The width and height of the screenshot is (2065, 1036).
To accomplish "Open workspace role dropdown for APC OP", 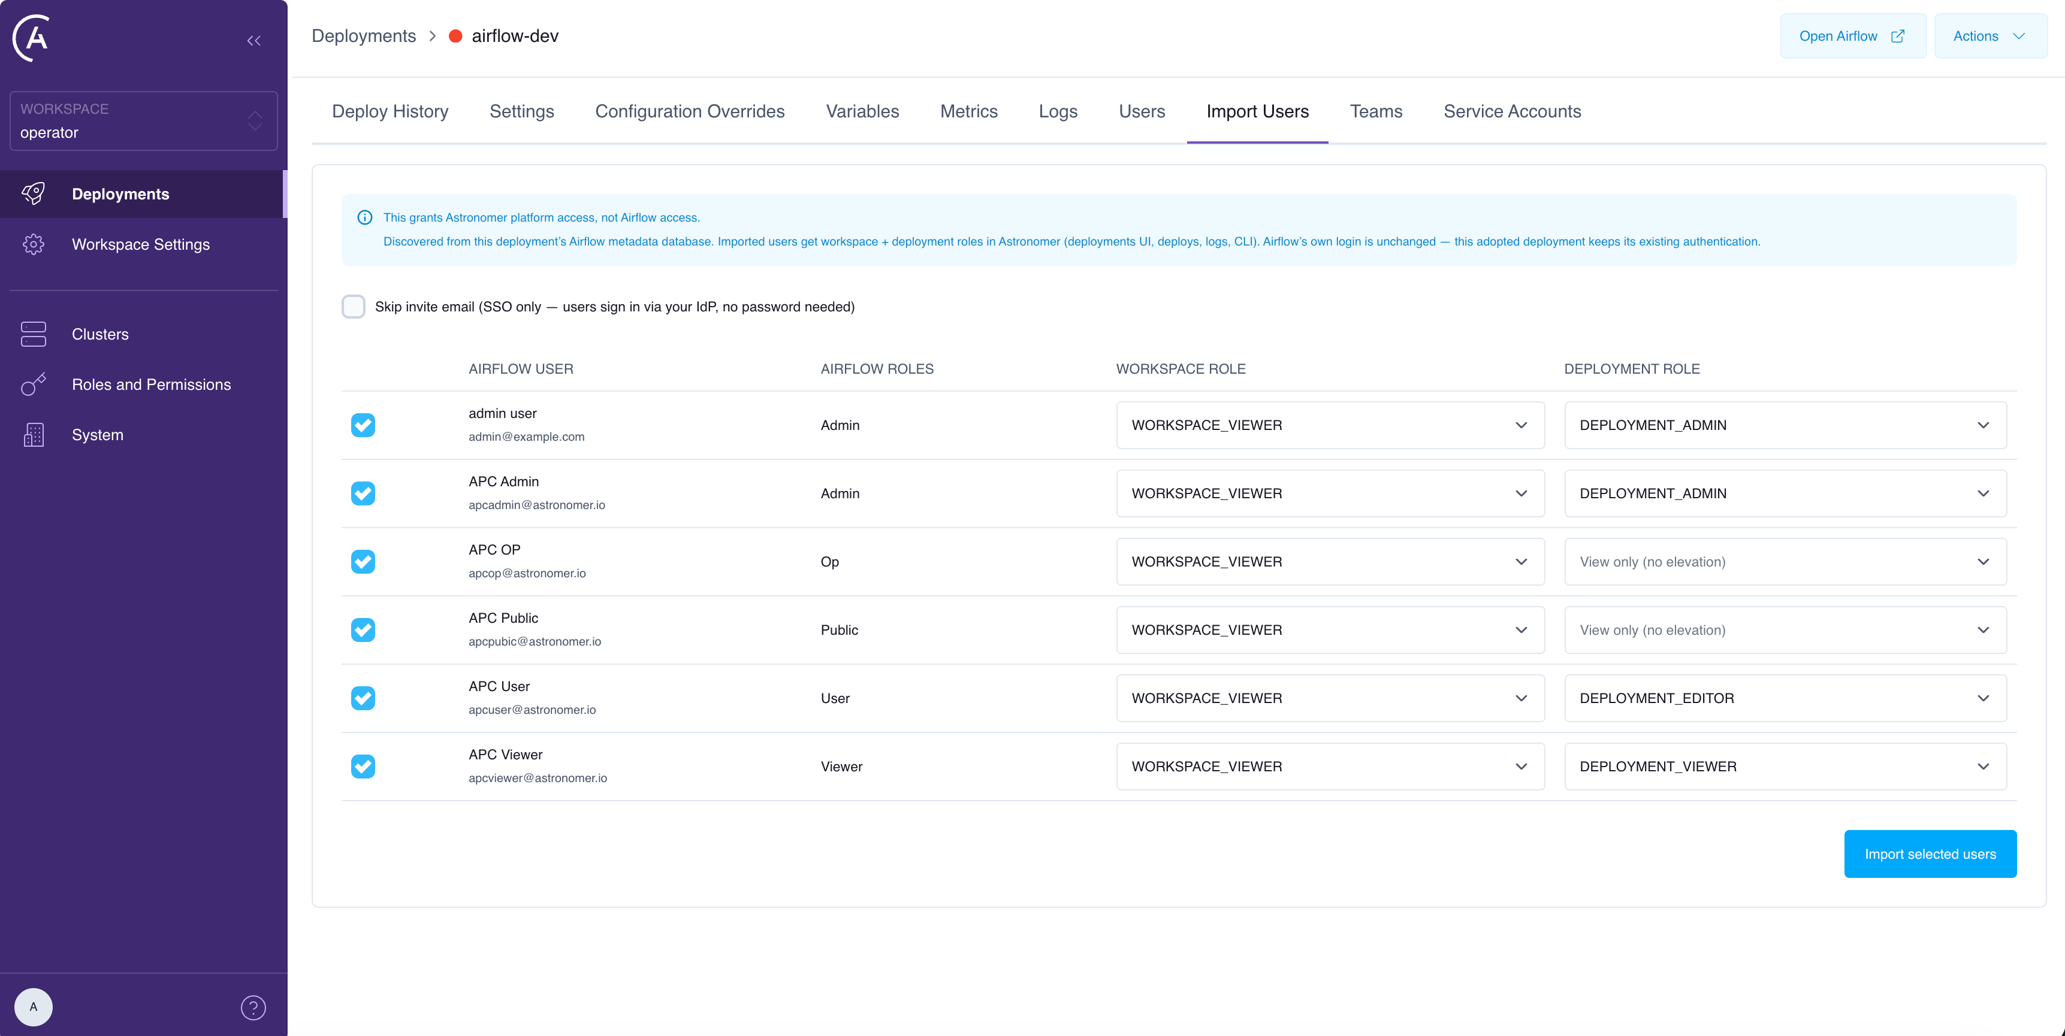I will (1330, 562).
